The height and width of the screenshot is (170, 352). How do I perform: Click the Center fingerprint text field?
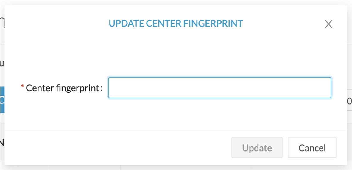click(x=219, y=88)
